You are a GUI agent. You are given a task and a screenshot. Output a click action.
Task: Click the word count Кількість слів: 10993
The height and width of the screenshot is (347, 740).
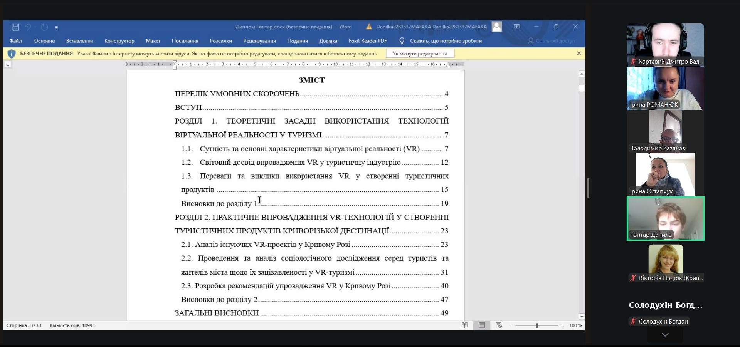click(x=72, y=325)
